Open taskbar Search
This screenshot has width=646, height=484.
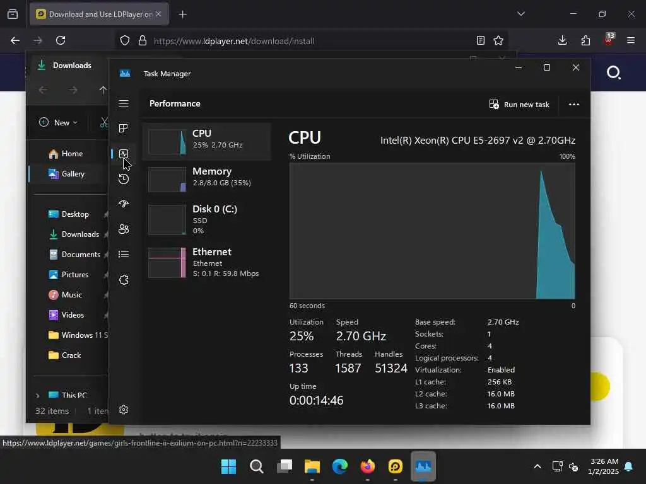tap(257, 466)
